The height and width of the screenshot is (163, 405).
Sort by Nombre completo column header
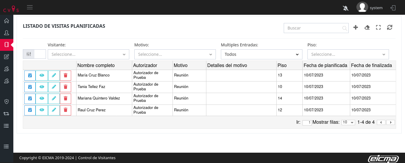point(96,65)
